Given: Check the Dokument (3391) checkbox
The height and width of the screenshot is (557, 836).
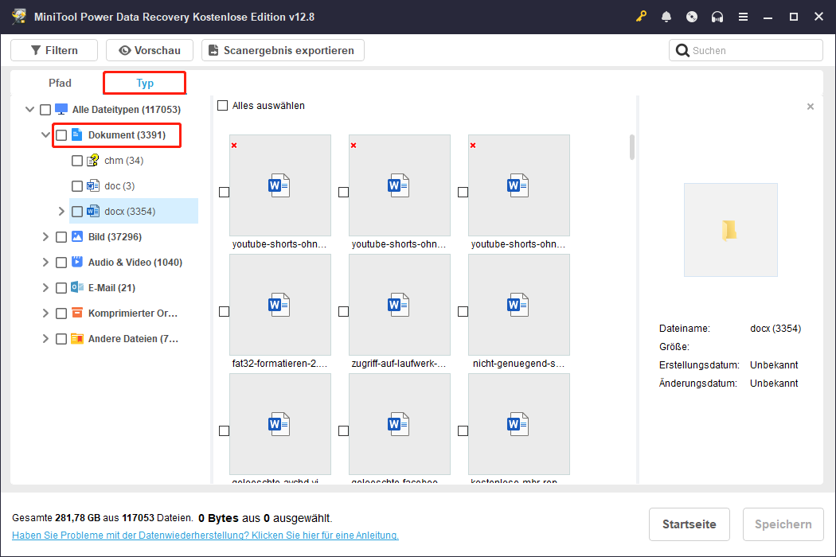Looking at the screenshot, I should click(61, 134).
